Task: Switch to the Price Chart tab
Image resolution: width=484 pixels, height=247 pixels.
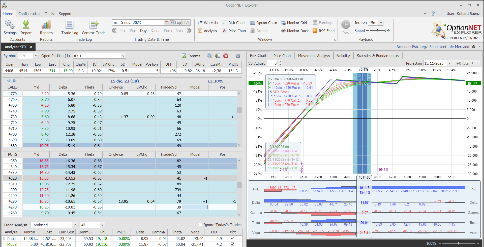Action: tap(282, 56)
